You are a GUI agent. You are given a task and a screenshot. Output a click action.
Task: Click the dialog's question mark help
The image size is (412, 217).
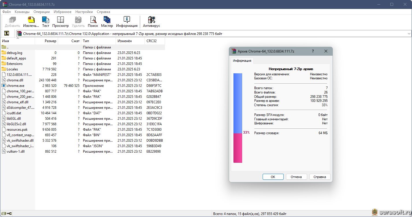[313, 51]
